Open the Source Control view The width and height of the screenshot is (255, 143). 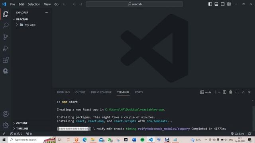coord(6,37)
